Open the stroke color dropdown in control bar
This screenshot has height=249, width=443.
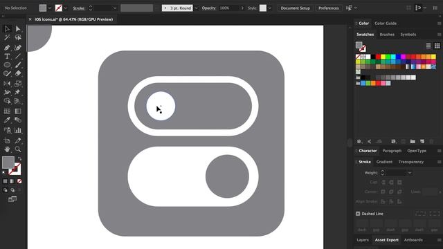point(66,8)
